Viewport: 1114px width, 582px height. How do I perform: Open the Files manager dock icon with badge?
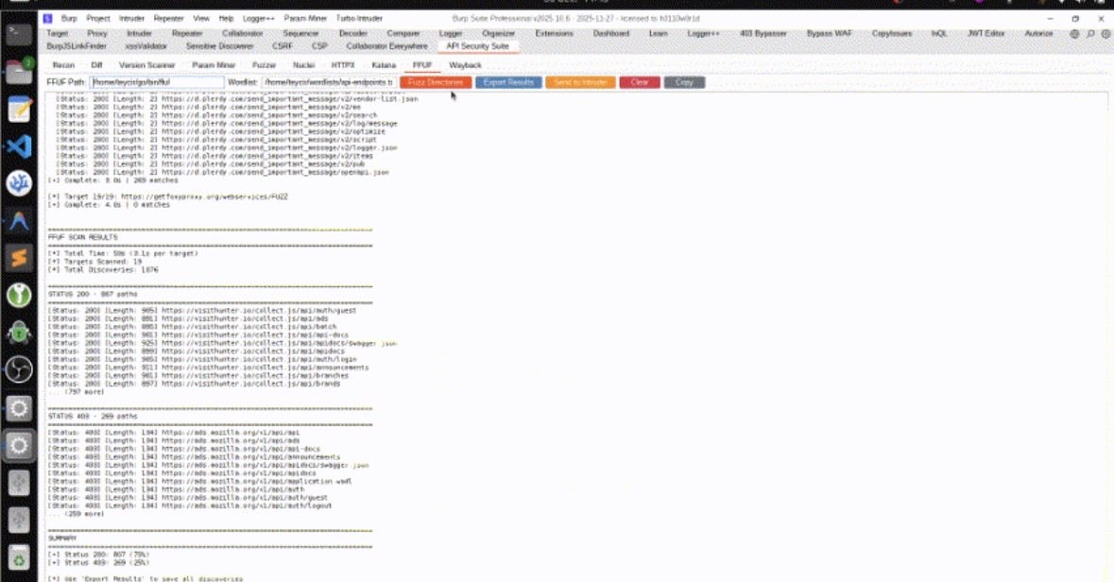point(19,72)
